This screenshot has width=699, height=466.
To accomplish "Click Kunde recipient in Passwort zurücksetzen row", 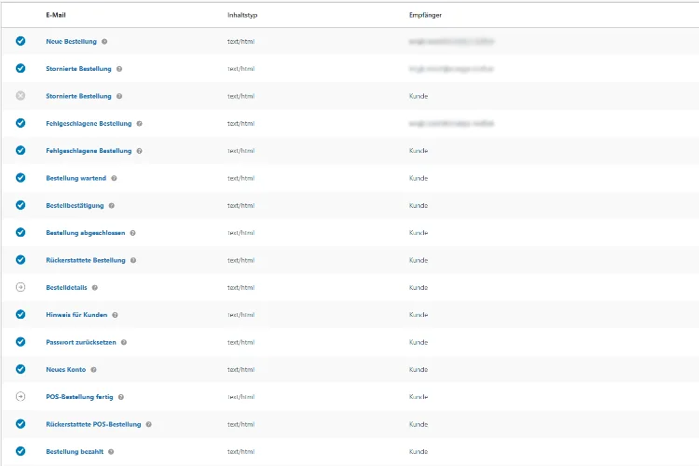I will (x=418, y=342).
